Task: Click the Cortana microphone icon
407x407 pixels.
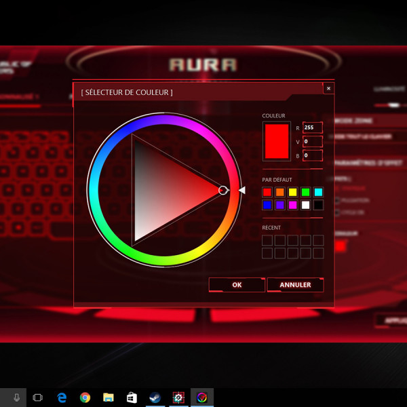Action: click(x=16, y=398)
